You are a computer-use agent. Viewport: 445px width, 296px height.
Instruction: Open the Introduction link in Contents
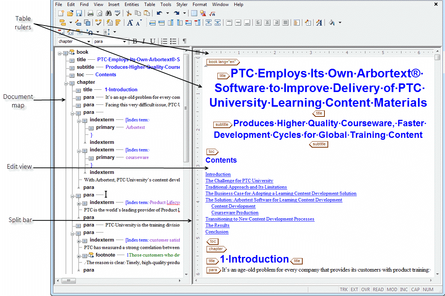[x=218, y=174]
